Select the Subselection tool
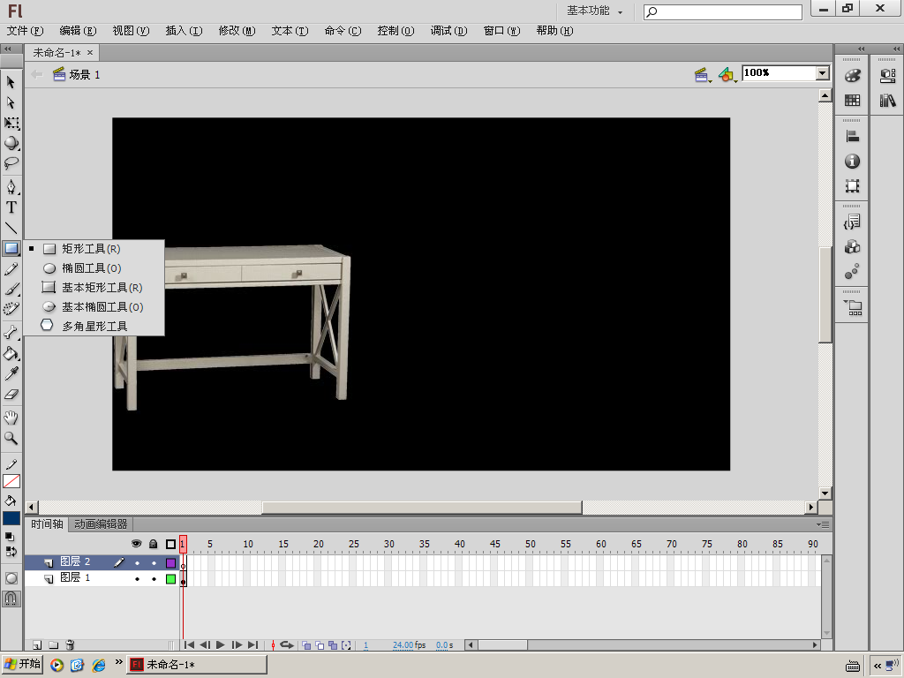The height and width of the screenshot is (678, 904). coord(11,102)
